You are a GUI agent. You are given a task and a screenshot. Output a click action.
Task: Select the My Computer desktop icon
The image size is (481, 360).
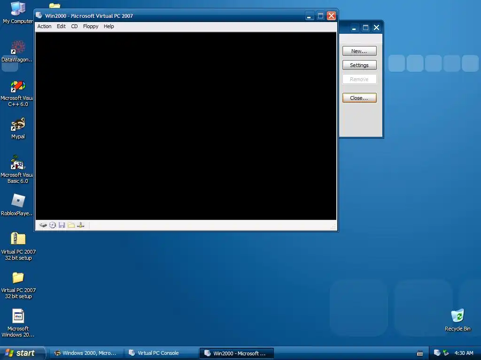tap(18, 13)
